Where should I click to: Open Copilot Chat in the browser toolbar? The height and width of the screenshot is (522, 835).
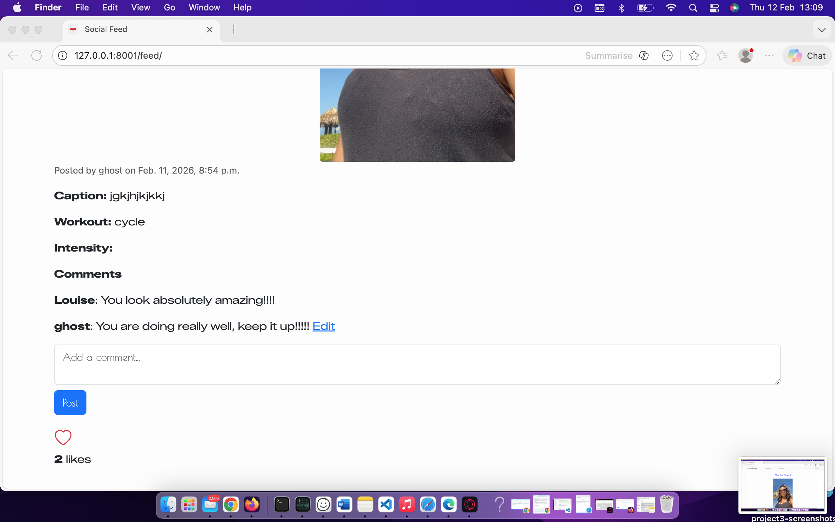(x=807, y=55)
